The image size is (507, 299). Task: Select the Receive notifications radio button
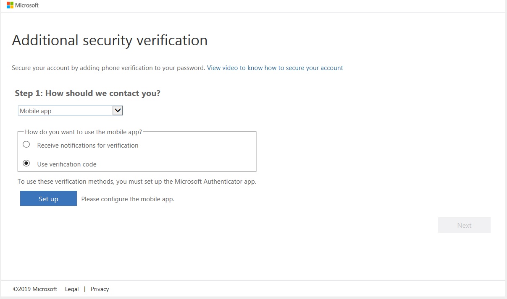tap(26, 145)
